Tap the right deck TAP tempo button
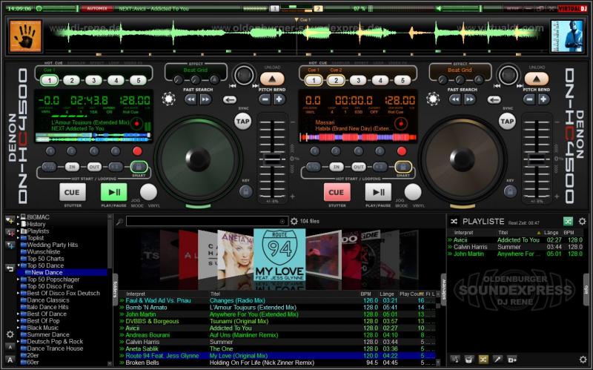 (x=507, y=122)
